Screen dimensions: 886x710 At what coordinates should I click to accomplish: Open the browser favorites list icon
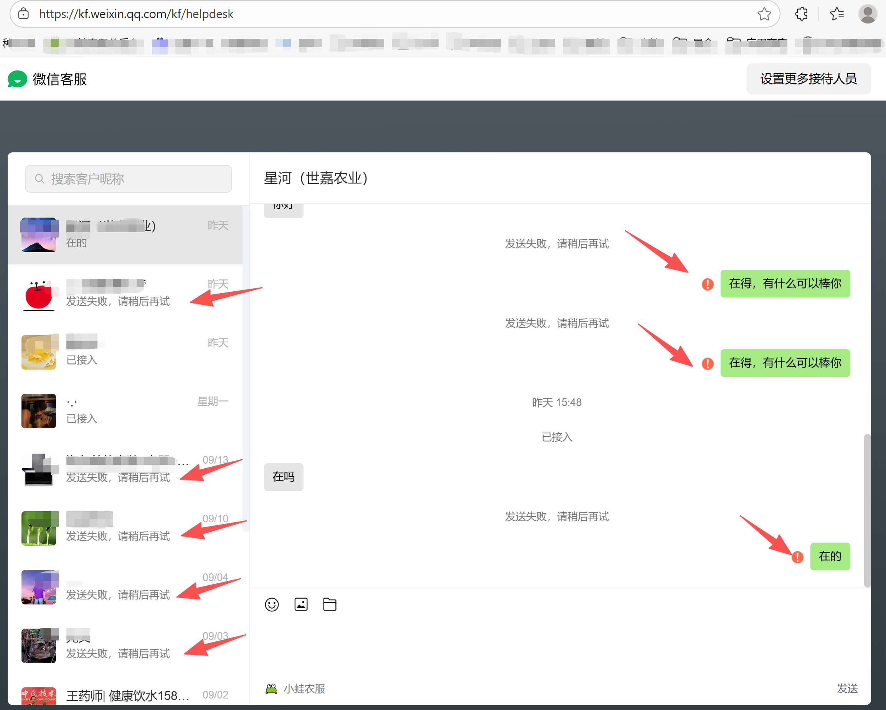(x=837, y=14)
